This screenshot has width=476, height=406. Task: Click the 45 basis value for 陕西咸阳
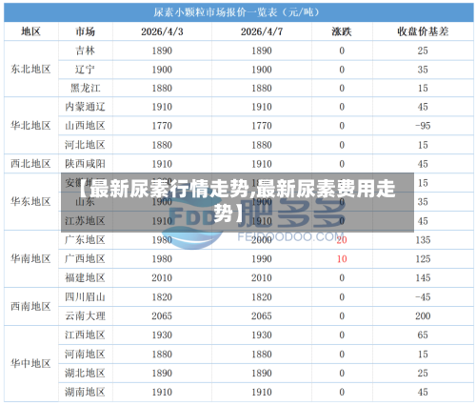423,164
